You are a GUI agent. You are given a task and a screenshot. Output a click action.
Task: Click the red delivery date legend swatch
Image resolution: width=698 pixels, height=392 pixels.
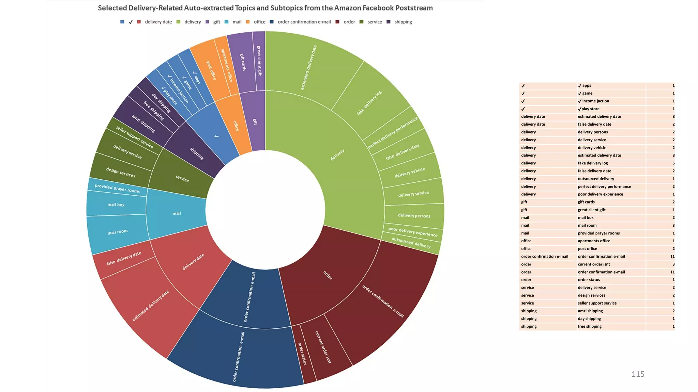[139, 22]
